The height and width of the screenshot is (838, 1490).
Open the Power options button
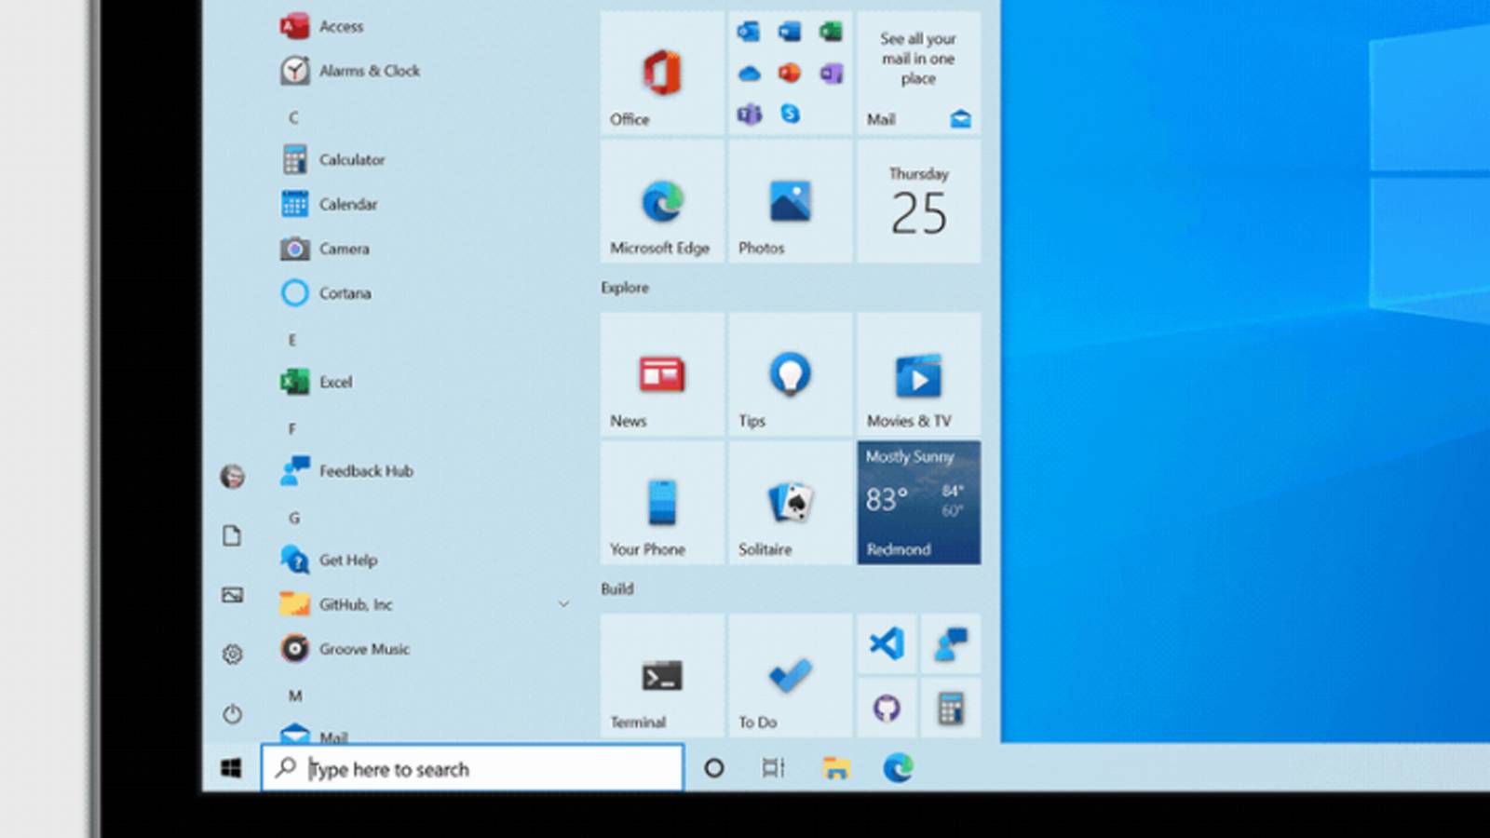pyautogui.click(x=232, y=714)
